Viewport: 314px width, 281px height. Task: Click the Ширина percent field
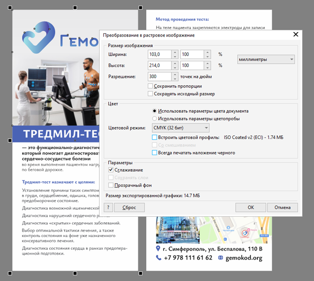[x=192, y=54]
